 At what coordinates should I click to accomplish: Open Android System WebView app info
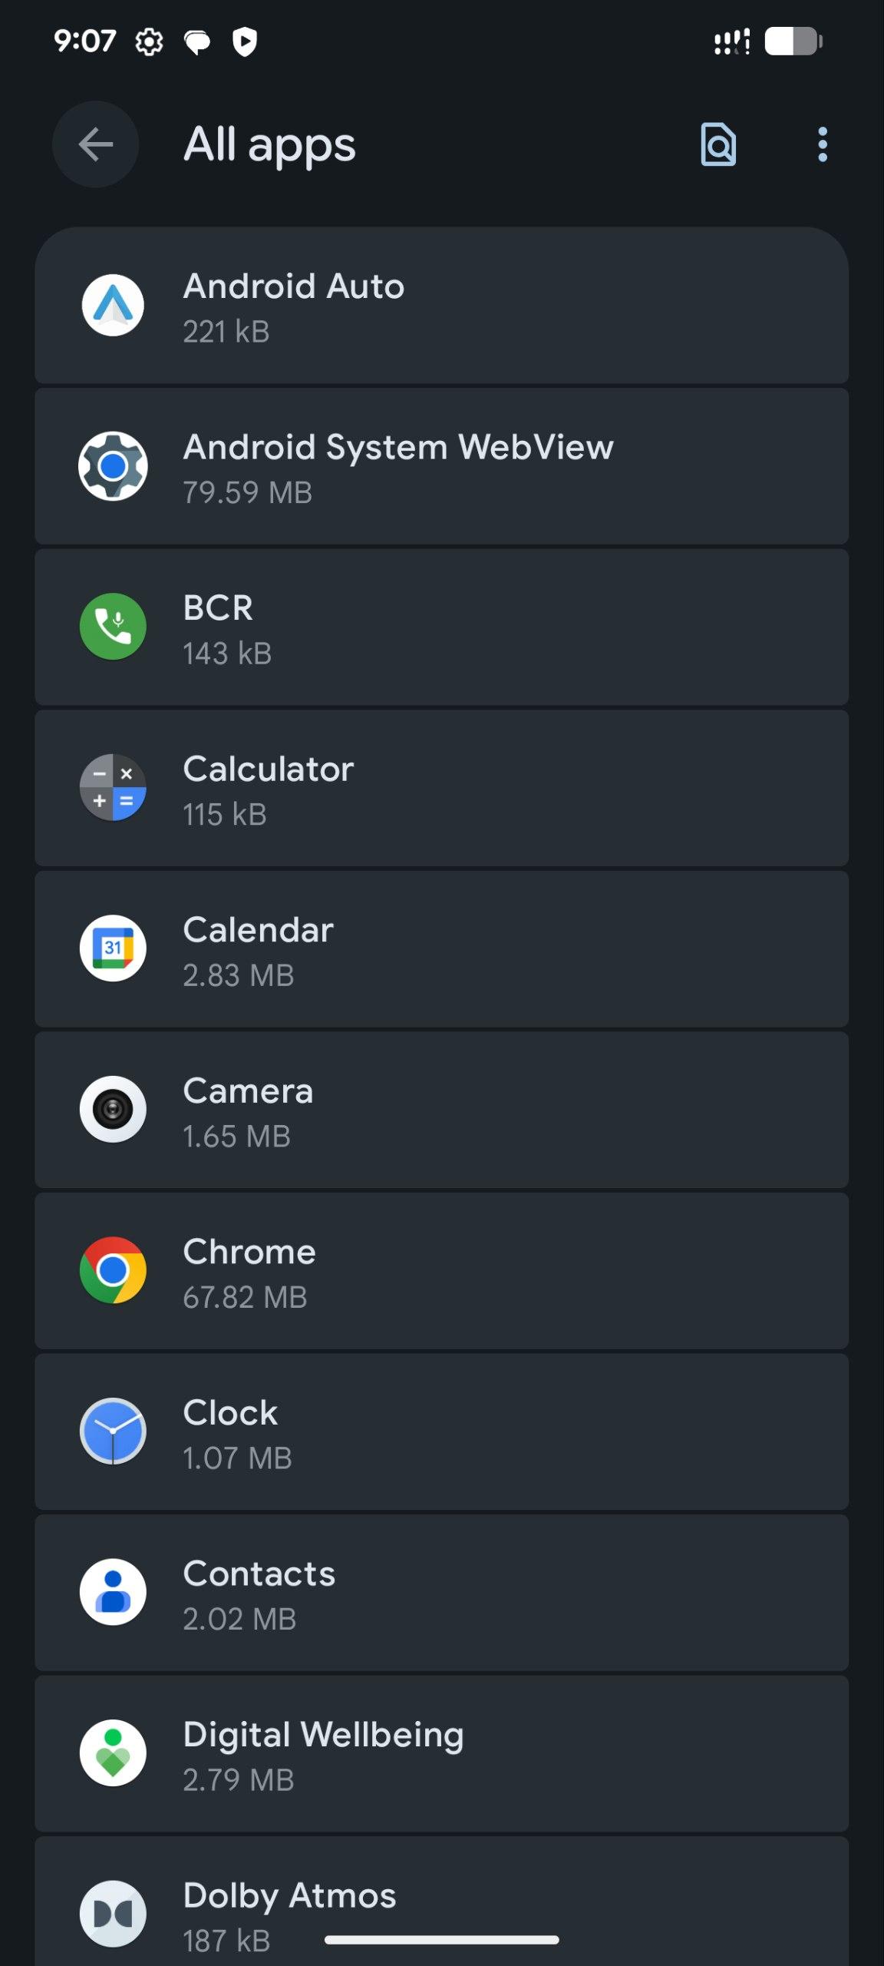(x=441, y=467)
